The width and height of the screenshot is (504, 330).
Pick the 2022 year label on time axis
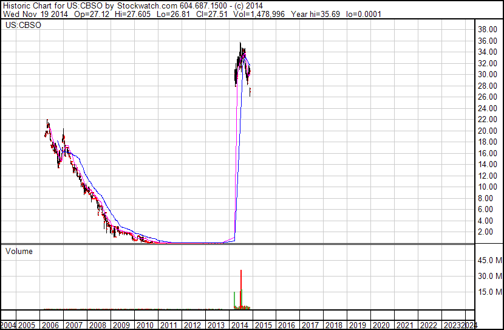[428, 325]
